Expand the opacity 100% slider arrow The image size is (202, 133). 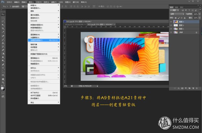[200, 14]
